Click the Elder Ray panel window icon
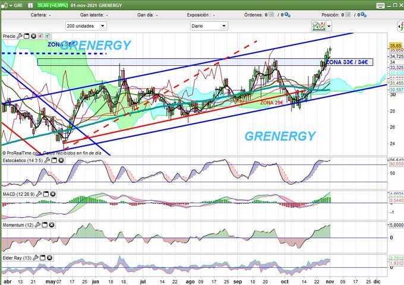 click(43, 258)
